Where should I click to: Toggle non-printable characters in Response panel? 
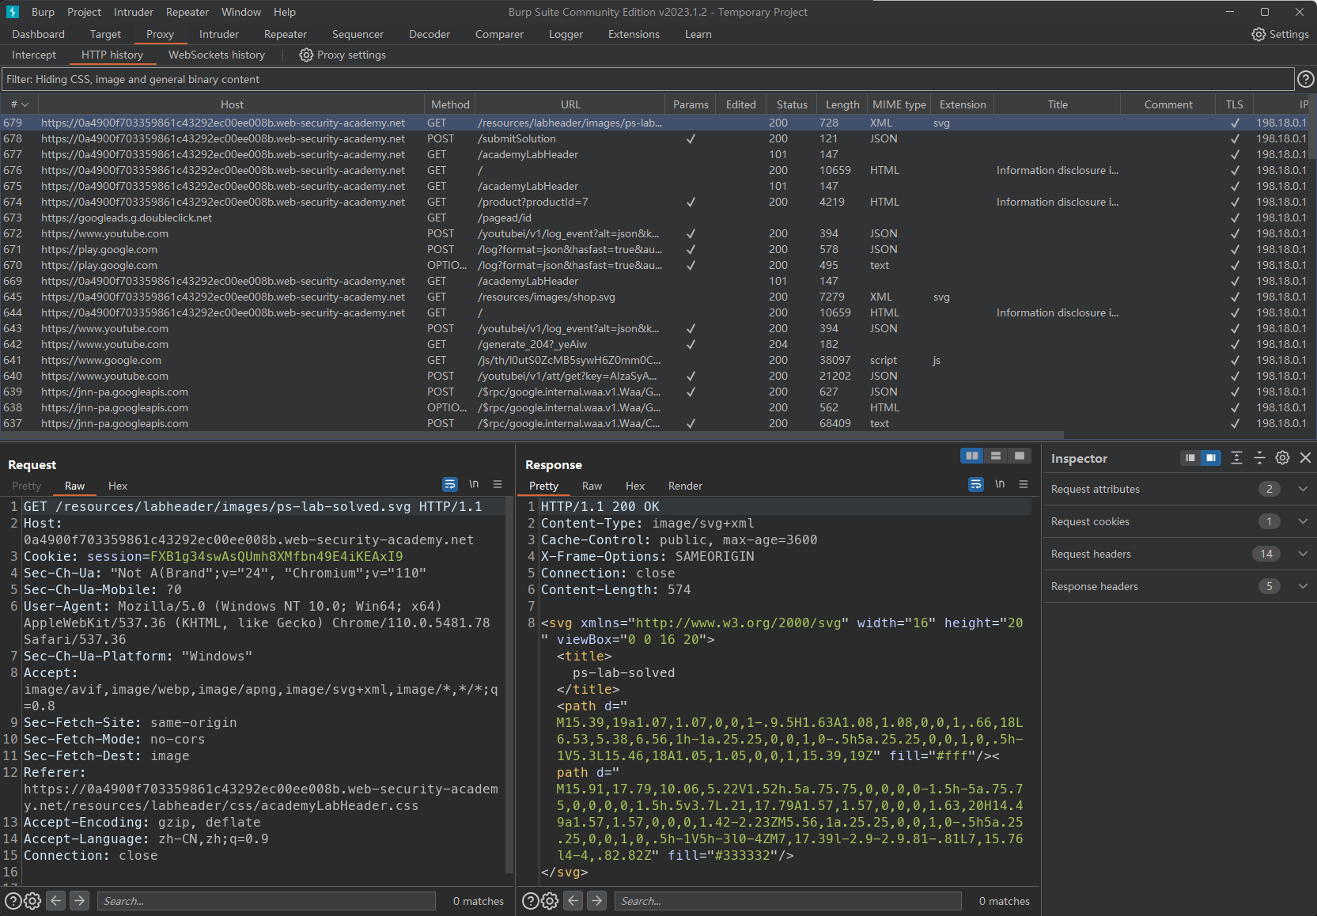tap(1000, 484)
